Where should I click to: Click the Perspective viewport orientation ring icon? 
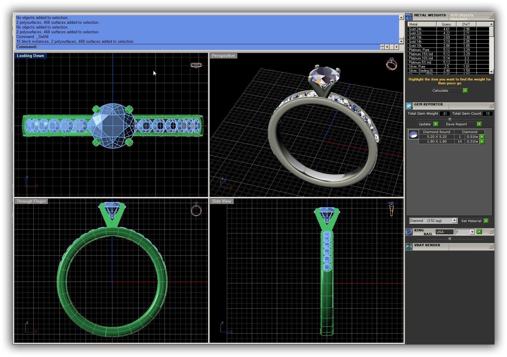click(391, 64)
